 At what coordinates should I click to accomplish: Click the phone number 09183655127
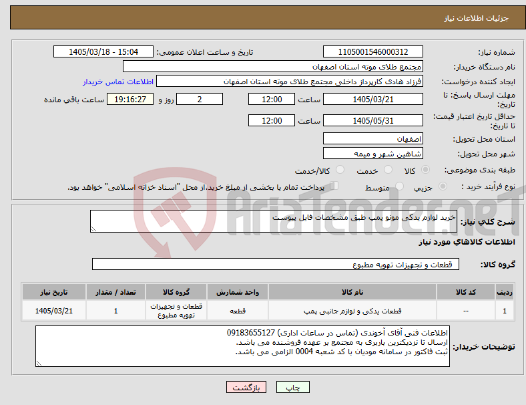coord(251,333)
